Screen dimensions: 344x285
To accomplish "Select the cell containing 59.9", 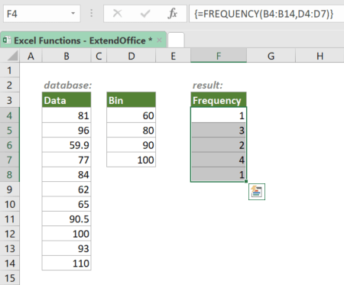I will tap(67, 145).
